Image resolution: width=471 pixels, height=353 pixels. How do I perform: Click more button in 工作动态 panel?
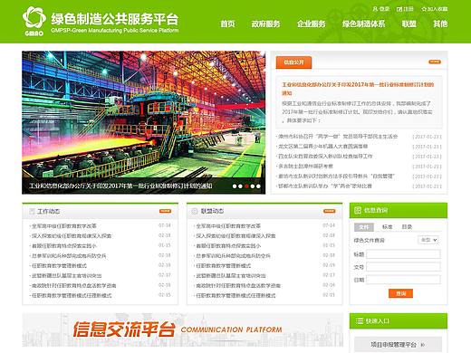(165, 211)
